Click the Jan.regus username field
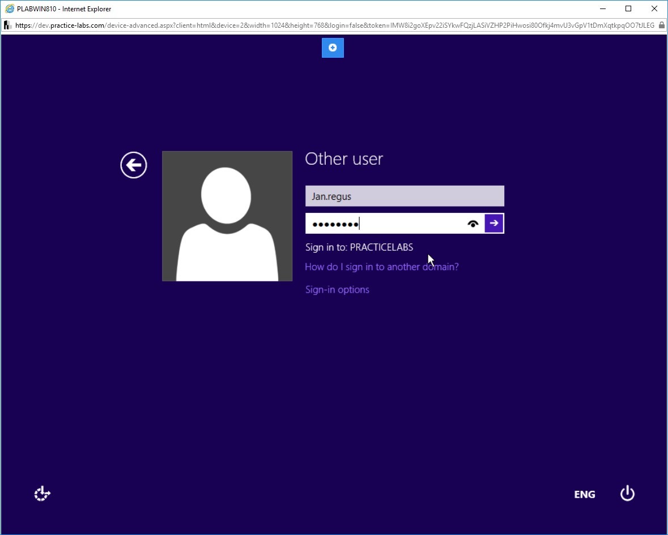Screen dimensions: 668x535 [x=405, y=196]
